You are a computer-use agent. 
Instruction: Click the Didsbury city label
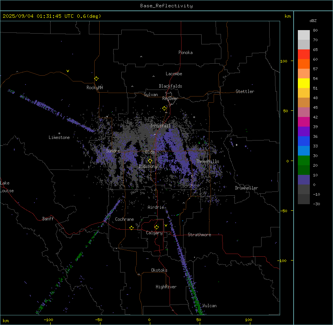coord(148,166)
